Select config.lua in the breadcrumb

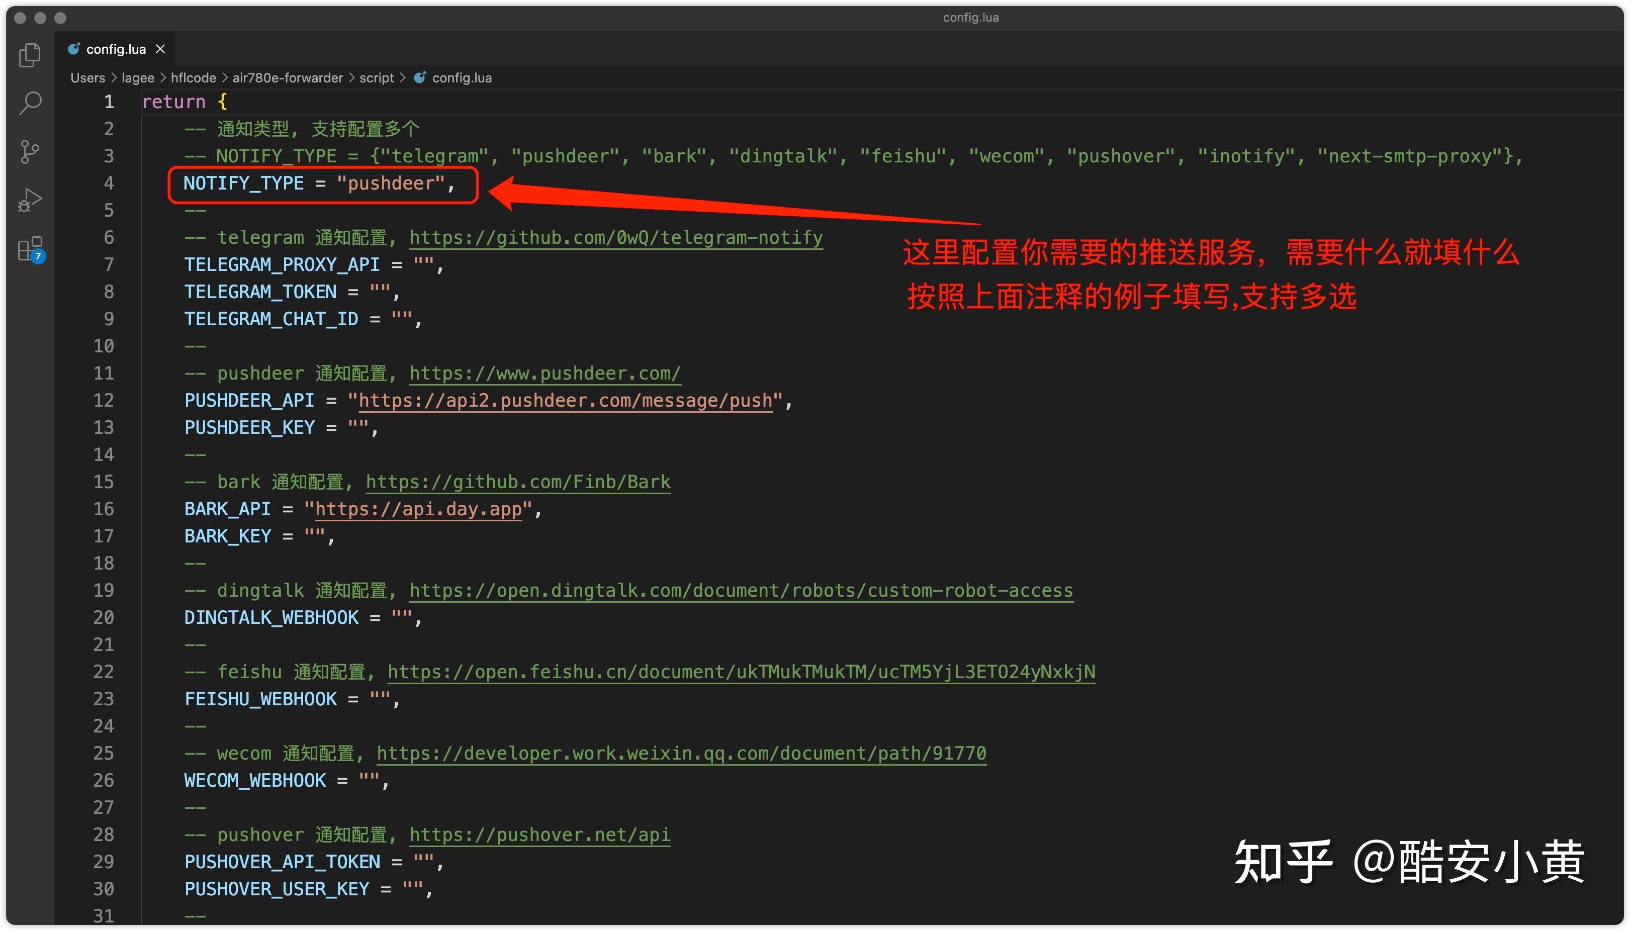click(462, 78)
